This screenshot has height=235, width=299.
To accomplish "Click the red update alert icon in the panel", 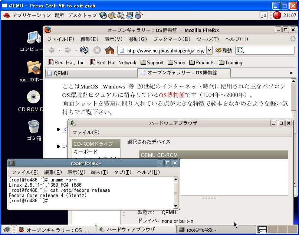I will tap(277, 15).
